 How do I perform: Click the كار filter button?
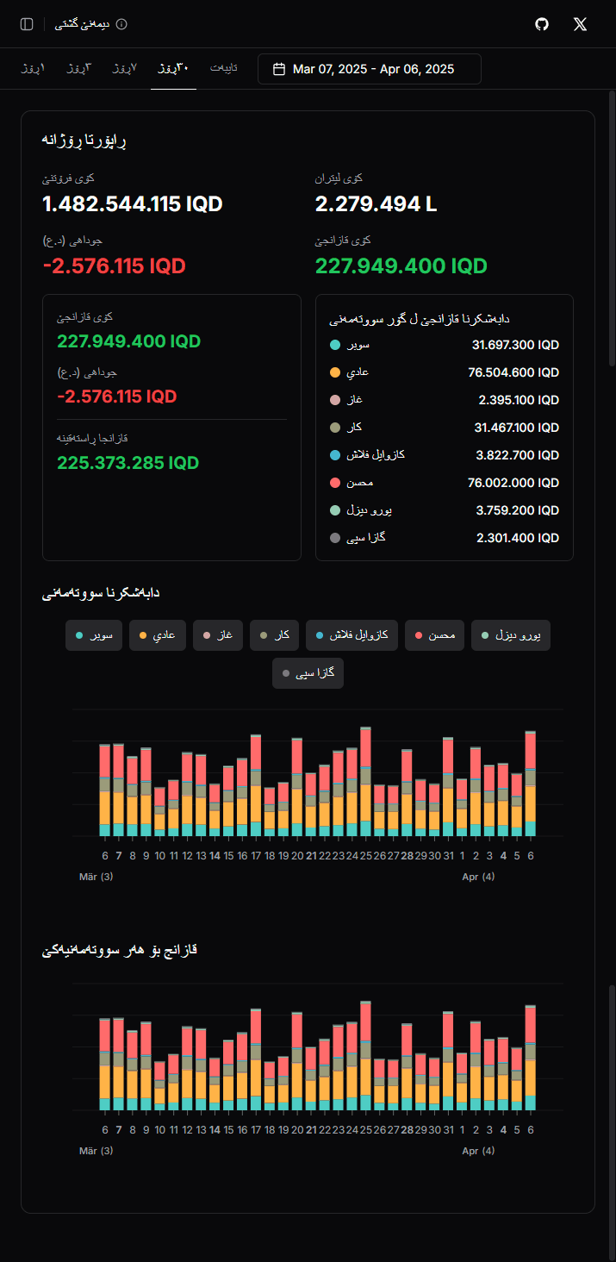click(x=274, y=635)
